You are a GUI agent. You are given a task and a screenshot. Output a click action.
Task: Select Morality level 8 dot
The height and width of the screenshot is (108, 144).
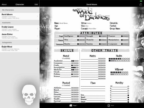coord(128,91)
